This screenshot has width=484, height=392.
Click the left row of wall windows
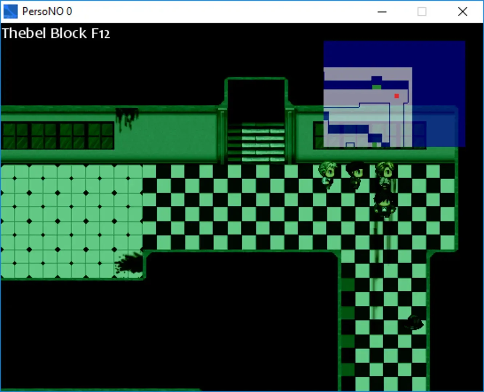tap(57, 135)
